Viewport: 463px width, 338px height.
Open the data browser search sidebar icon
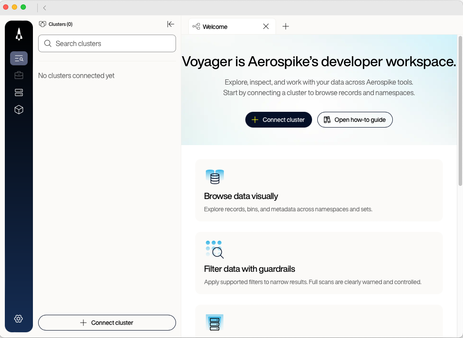point(19,58)
